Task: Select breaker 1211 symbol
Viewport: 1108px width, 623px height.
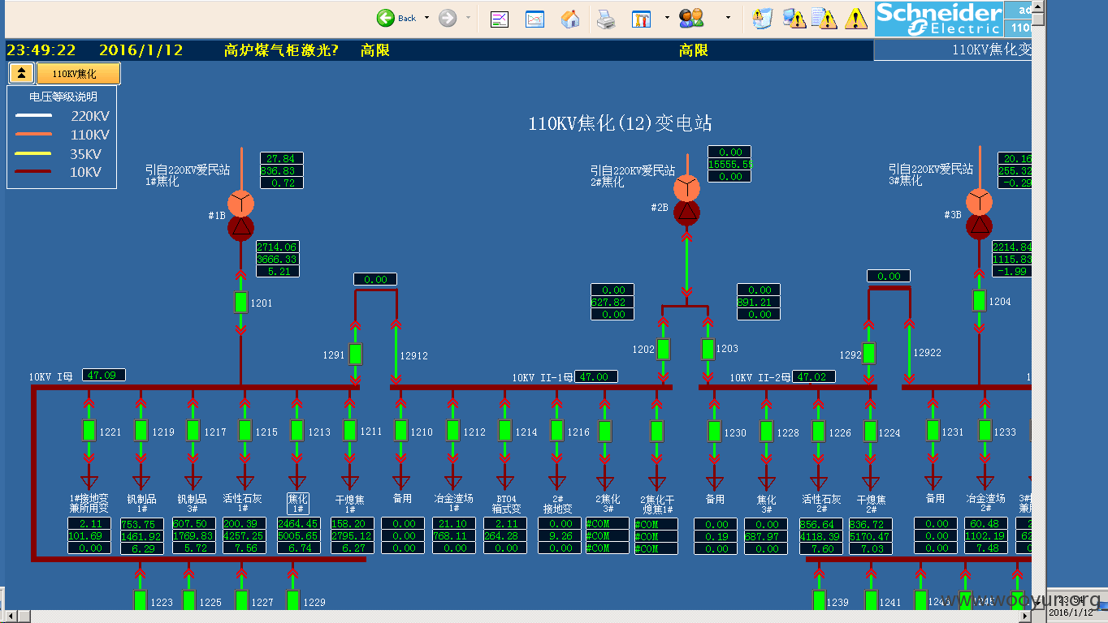Action: pos(350,431)
